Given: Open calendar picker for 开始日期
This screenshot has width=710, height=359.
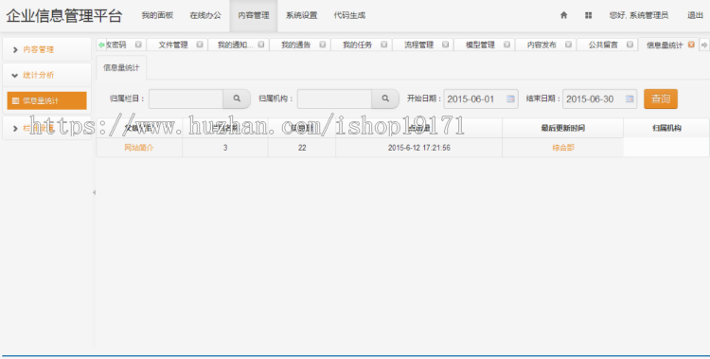Looking at the screenshot, I should (510, 99).
